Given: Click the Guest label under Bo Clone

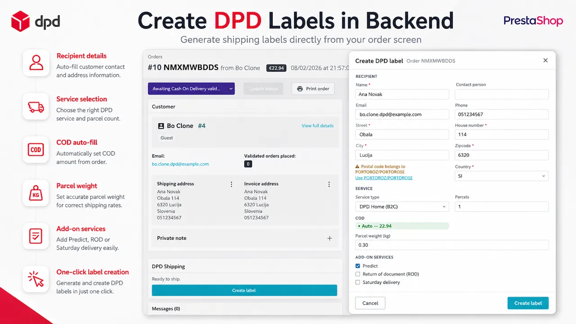Looking at the screenshot, I should point(166,138).
